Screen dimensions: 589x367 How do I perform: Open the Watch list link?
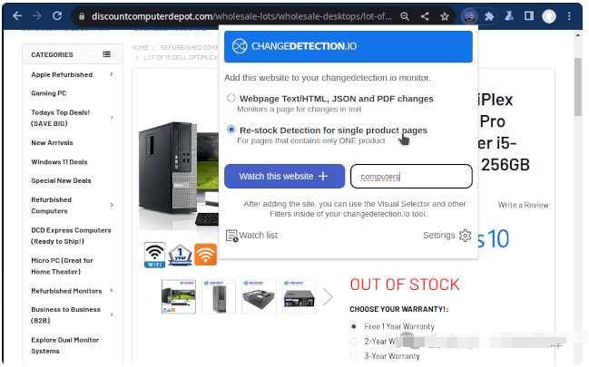[x=258, y=236]
